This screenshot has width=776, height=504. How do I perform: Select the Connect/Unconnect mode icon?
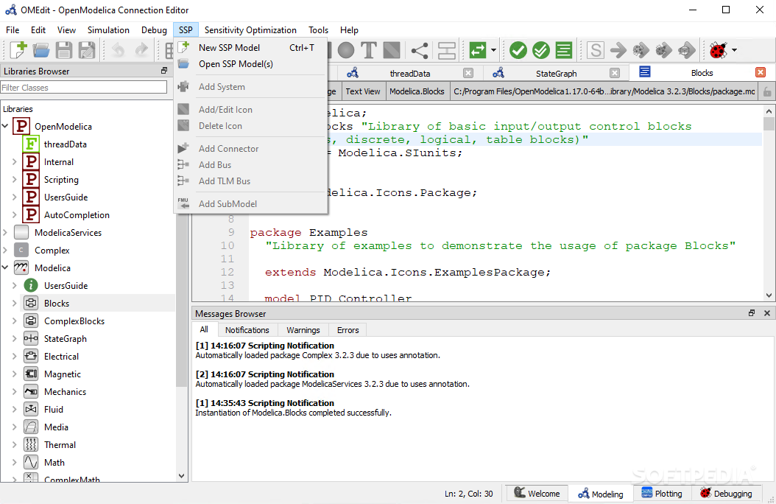click(x=420, y=50)
